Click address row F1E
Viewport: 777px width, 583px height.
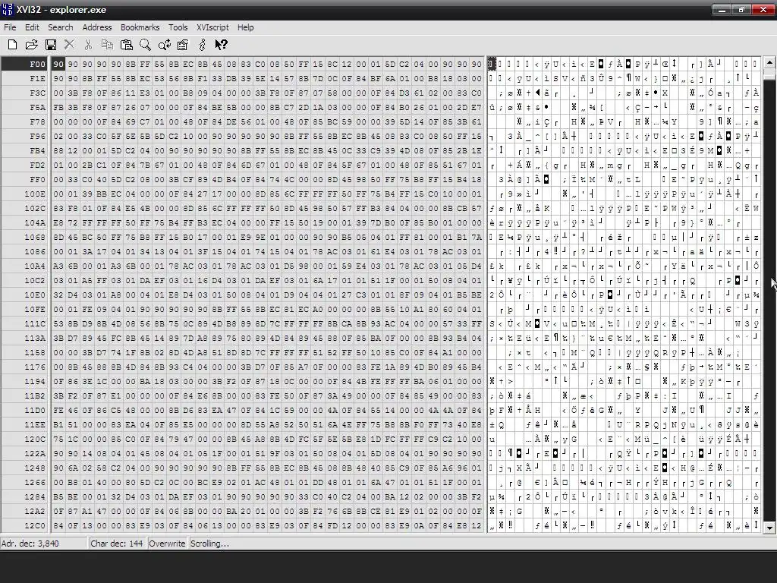tap(25, 78)
